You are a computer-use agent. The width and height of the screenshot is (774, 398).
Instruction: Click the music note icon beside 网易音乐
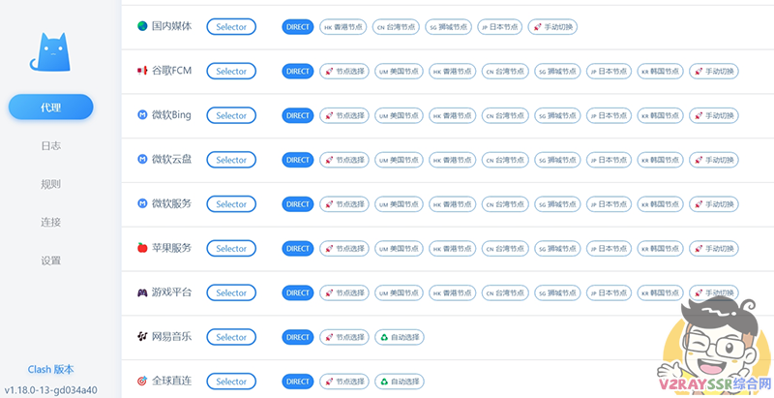tap(142, 337)
